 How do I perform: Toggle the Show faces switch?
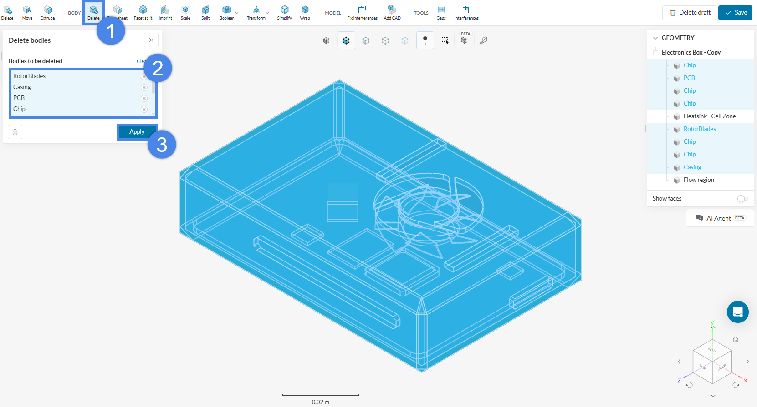click(x=742, y=199)
